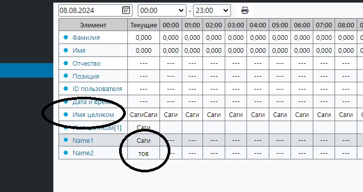Click the blue dot beside Отчество
This screenshot has height=192, width=363.
(x=66, y=63)
